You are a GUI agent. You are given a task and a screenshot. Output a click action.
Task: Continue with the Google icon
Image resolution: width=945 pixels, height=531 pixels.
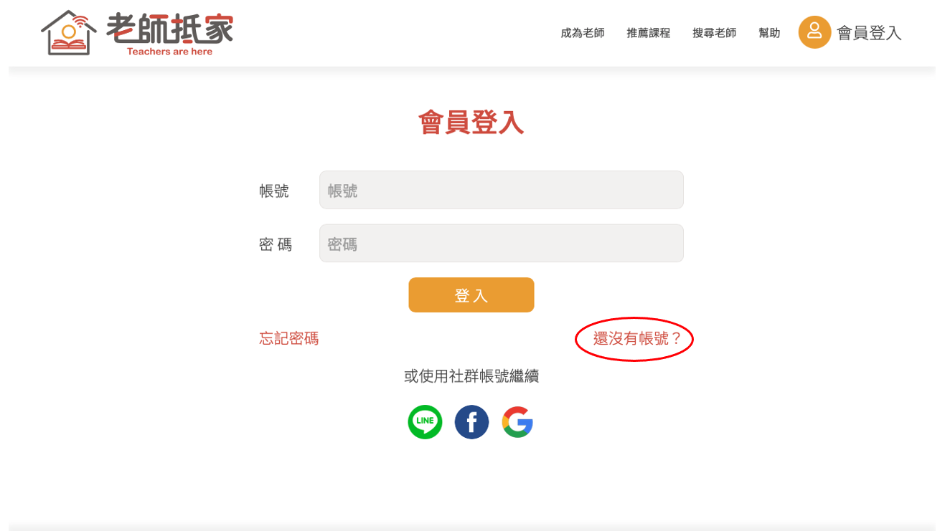(517, 422)
